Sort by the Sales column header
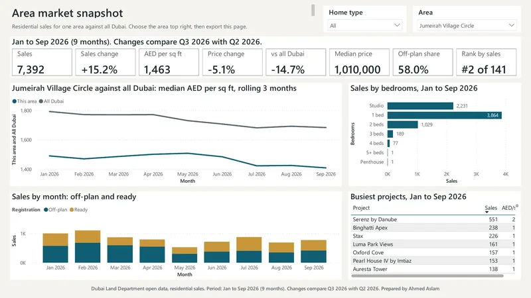Image resolution: width=531 pixels, height=298 pixels. coord(491,208)
